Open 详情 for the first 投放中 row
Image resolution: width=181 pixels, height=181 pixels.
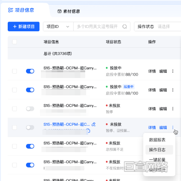[152, 71]
